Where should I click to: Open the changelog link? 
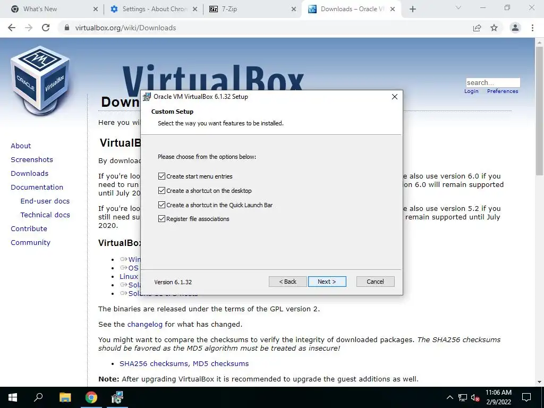[x=144, y=324]
